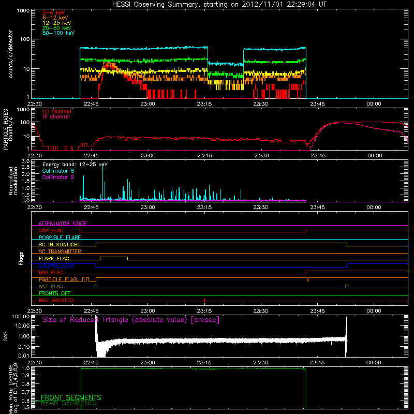414x414 pixels.
Task: Click the AAZ_FLAG label
Action: [x=51, y=286]
